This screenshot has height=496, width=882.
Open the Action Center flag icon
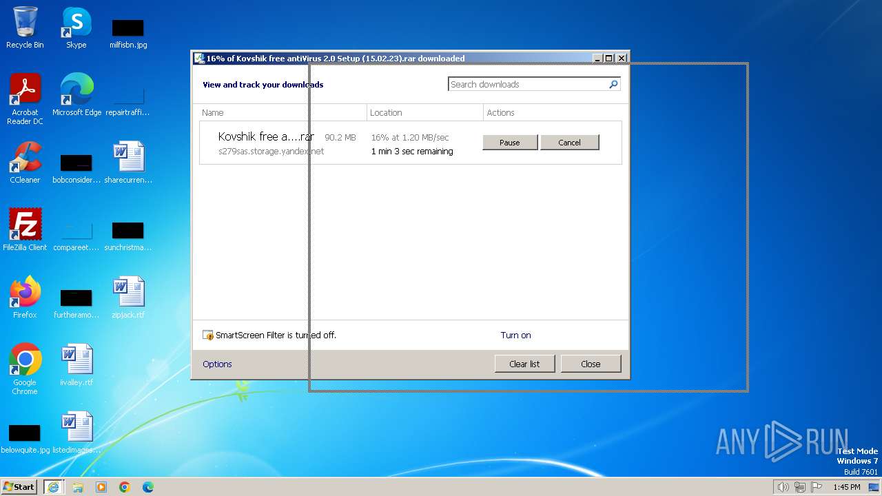pos(817,487)
